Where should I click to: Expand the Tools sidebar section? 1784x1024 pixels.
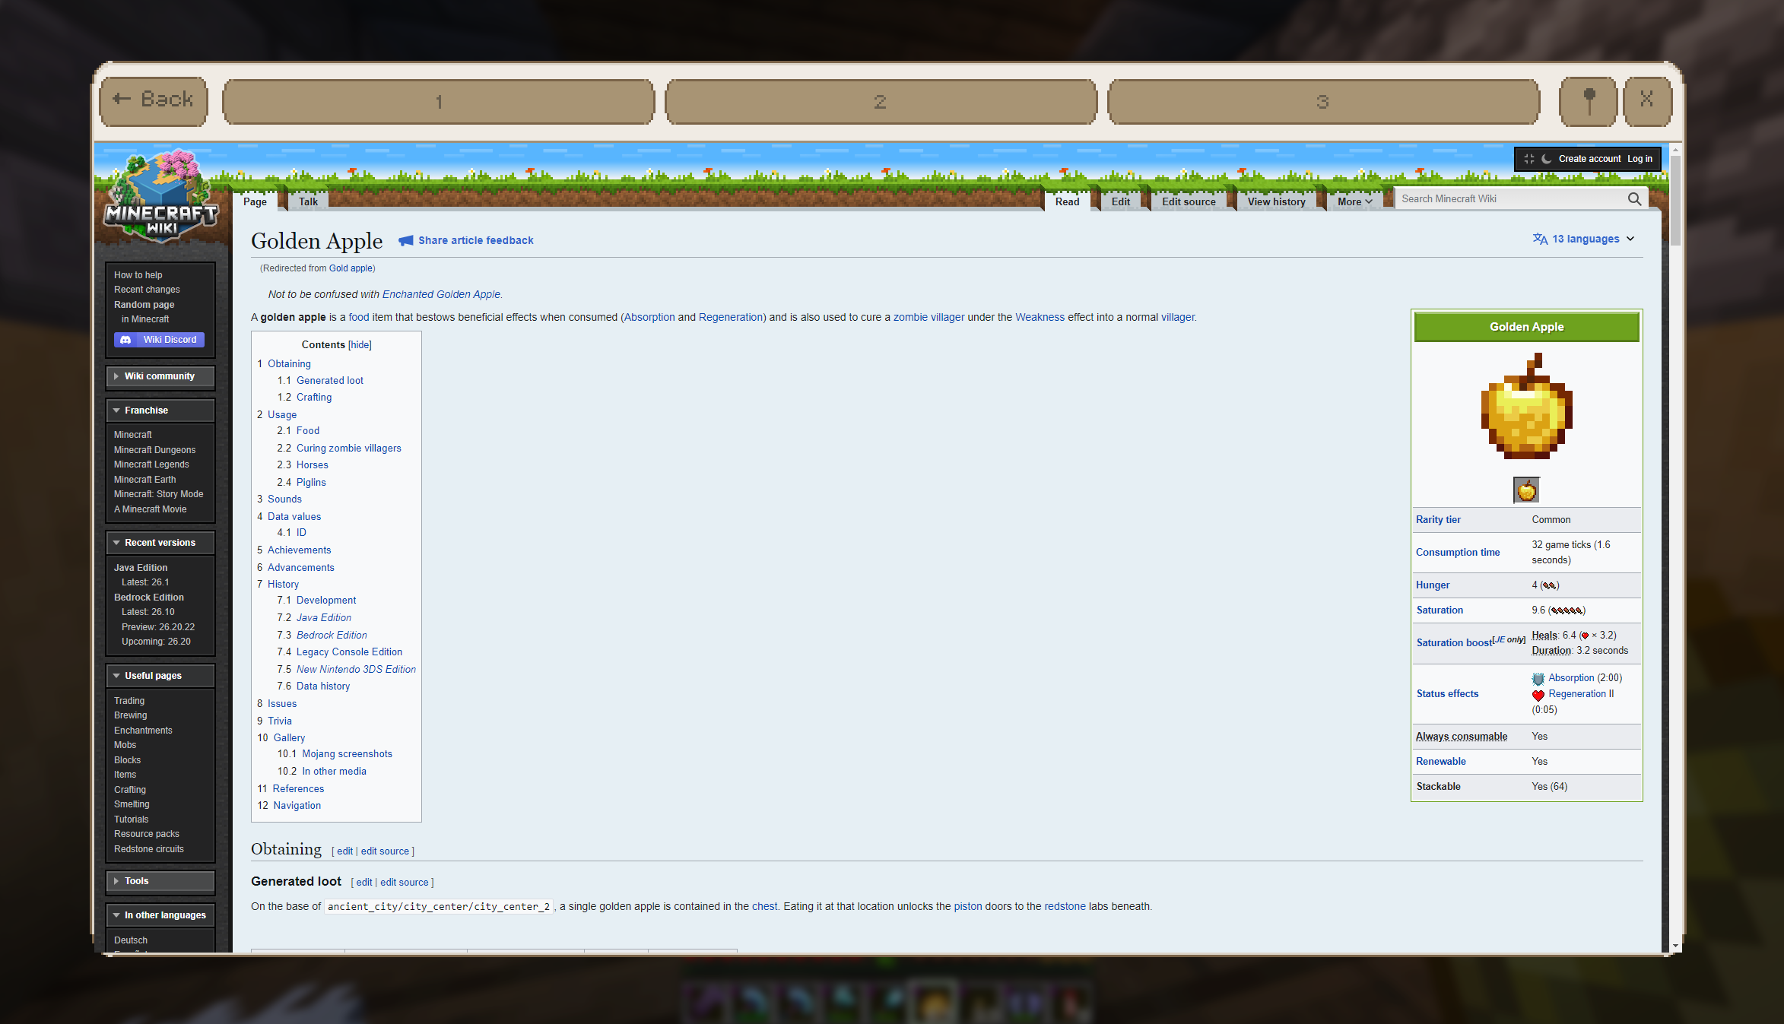[x=160, y=881]
